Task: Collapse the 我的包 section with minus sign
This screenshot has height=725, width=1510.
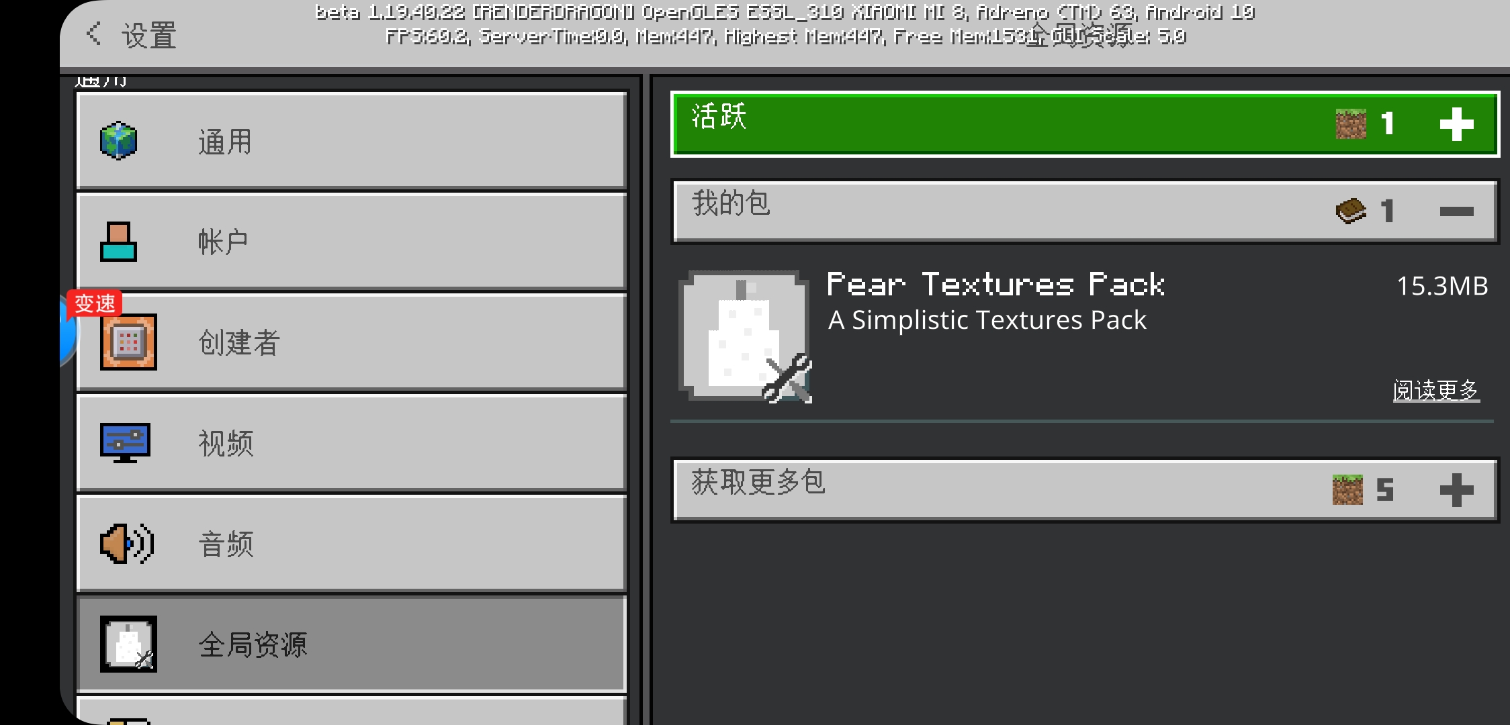Action: point(1456,211)
